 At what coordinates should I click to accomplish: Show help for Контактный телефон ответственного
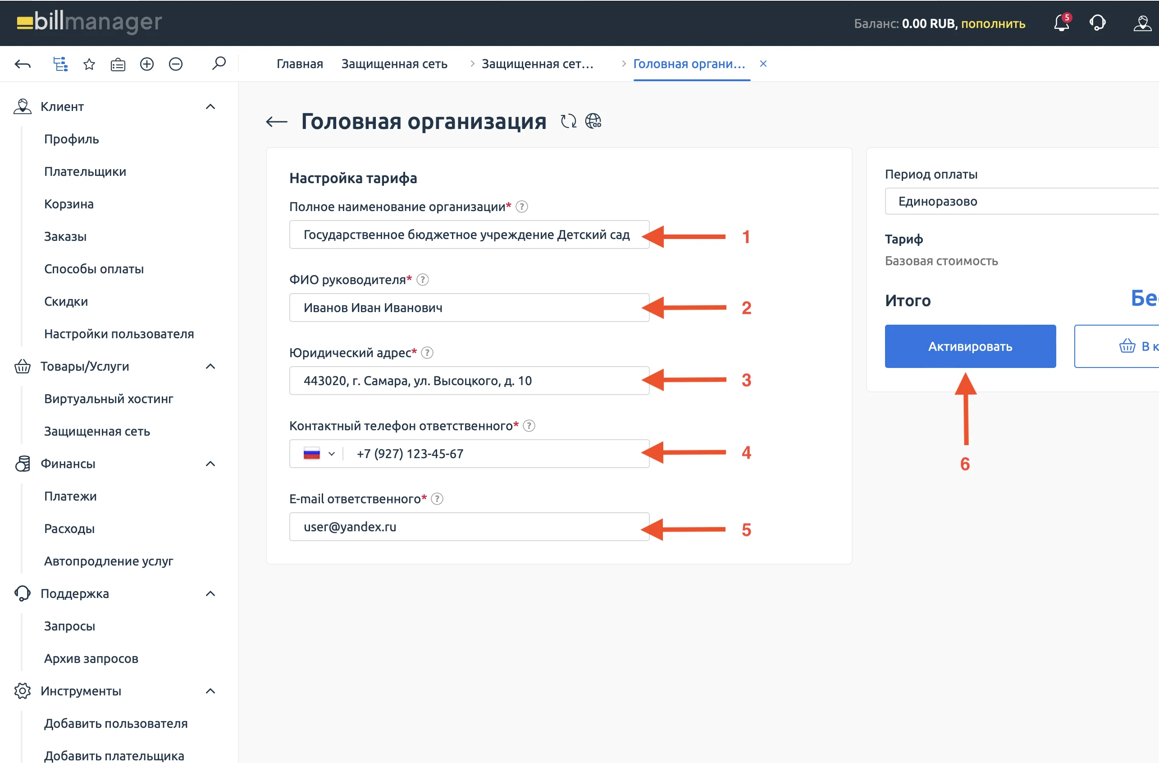point(529,426)
